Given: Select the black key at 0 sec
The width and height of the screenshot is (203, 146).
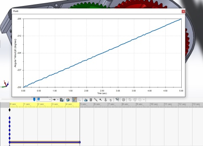Looking at the screenshot, I should pos(10,110).
